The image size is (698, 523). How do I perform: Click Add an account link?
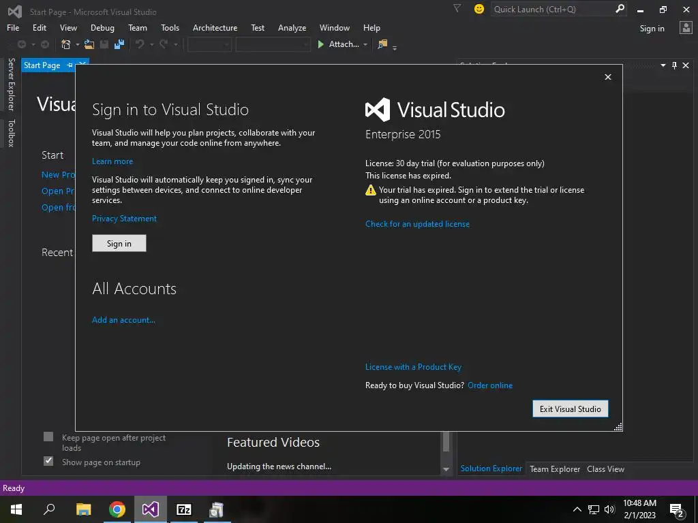click(123, 320)
